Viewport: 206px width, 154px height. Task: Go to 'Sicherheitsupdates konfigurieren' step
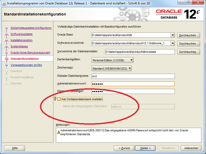pyautogui.click(x=31, y=28)
